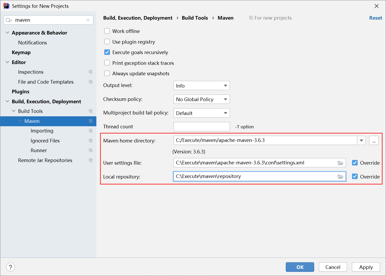Open the Plugins settings
Viewport: 386px width, 276px height.
(20, 92)
